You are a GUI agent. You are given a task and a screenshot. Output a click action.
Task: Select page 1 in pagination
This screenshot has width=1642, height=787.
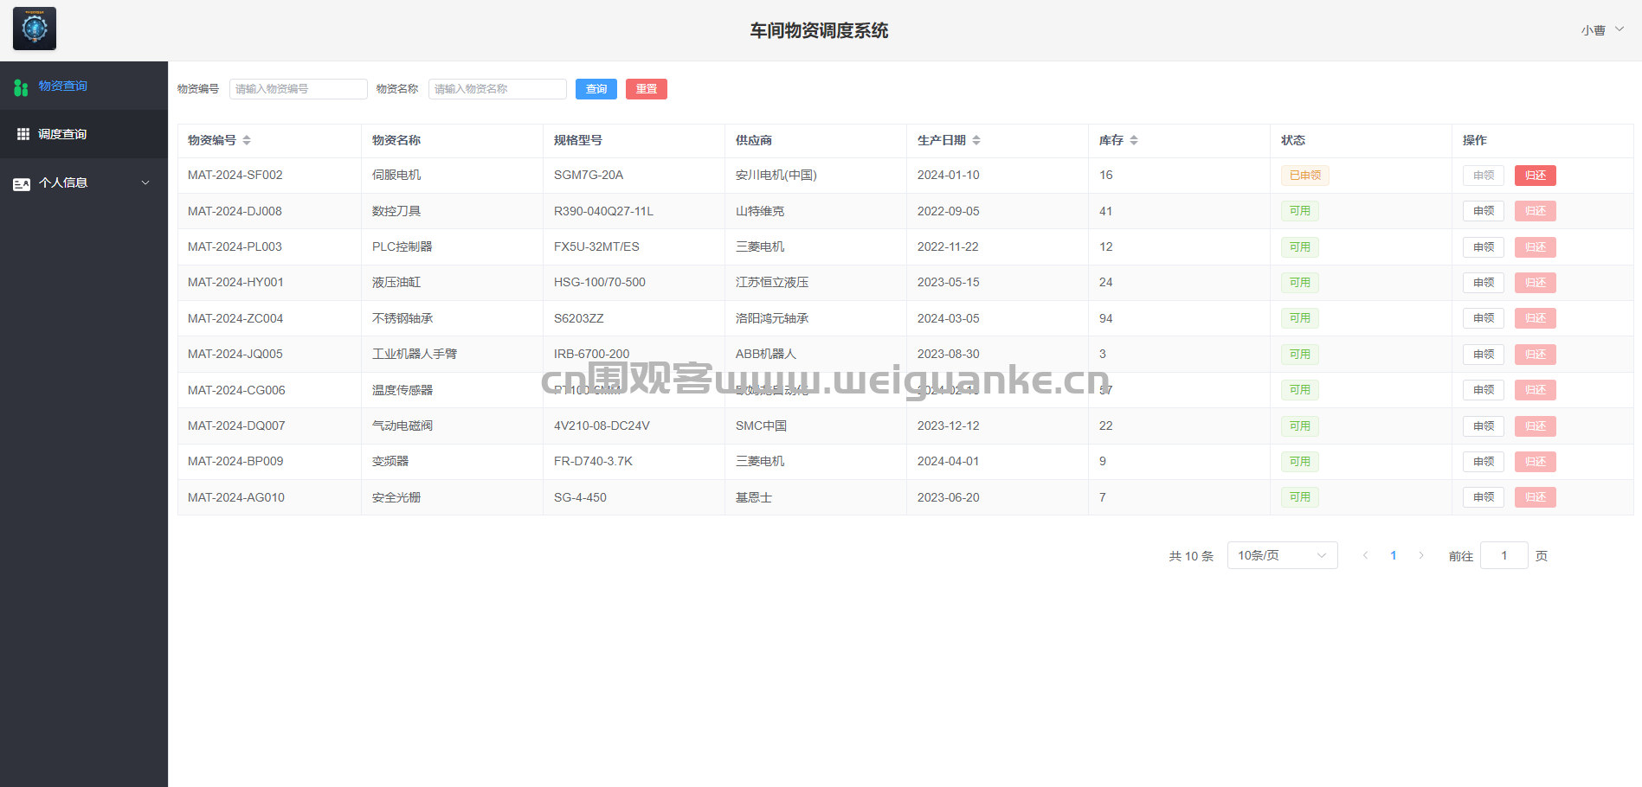pos(1394,555)
